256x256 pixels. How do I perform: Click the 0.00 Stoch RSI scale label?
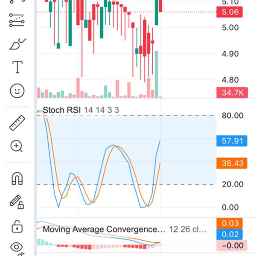coord(230,207)
